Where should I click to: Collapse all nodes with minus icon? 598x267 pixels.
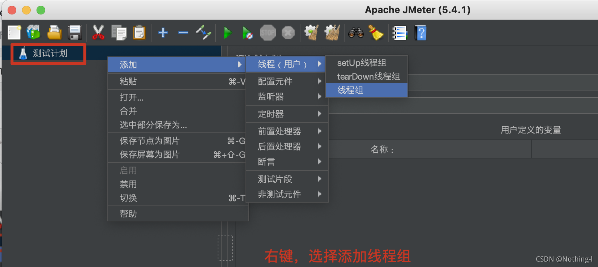coord(183,33)
